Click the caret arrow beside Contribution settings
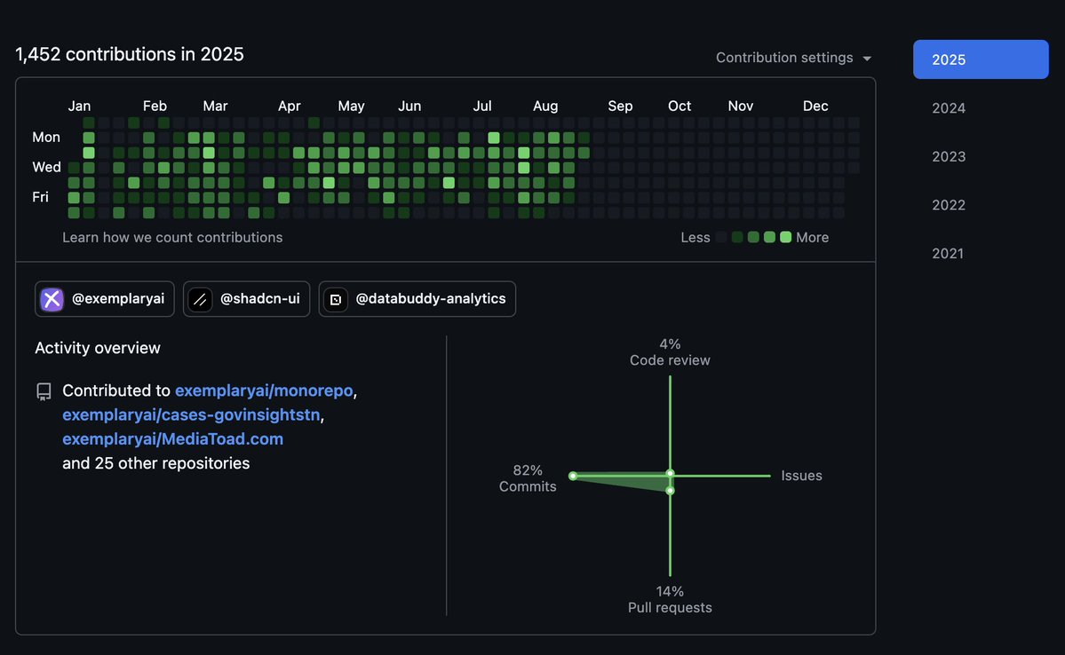This screenshot has width=1065, height=655. point(867,59)
